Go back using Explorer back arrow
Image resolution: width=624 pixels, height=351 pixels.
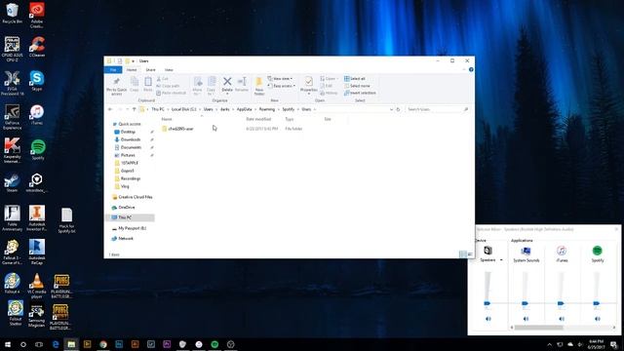click(x=110, y=109)
